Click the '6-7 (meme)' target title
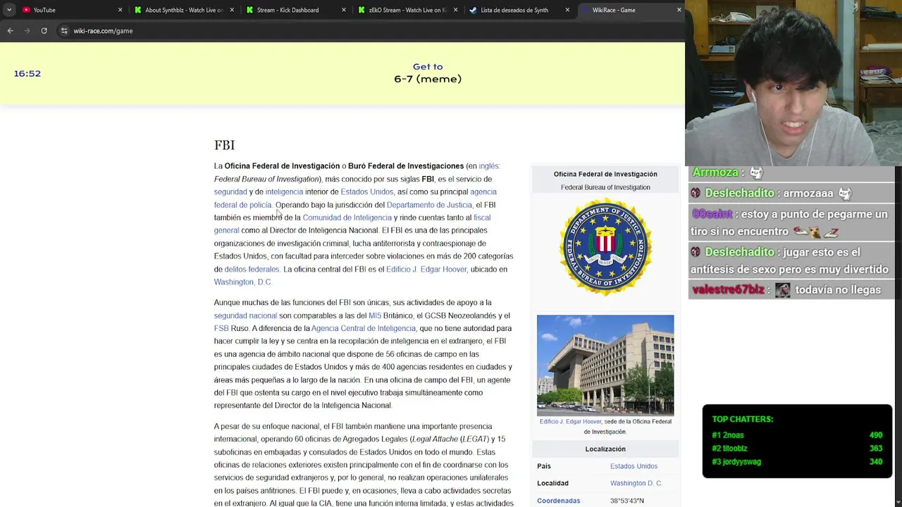 pyautogui.click(x=428, y=79)
